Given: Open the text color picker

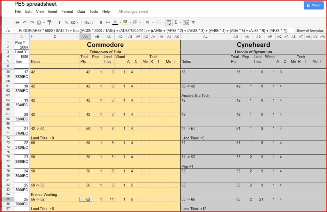Looking at the screenshot, I should tap(115, 22).
